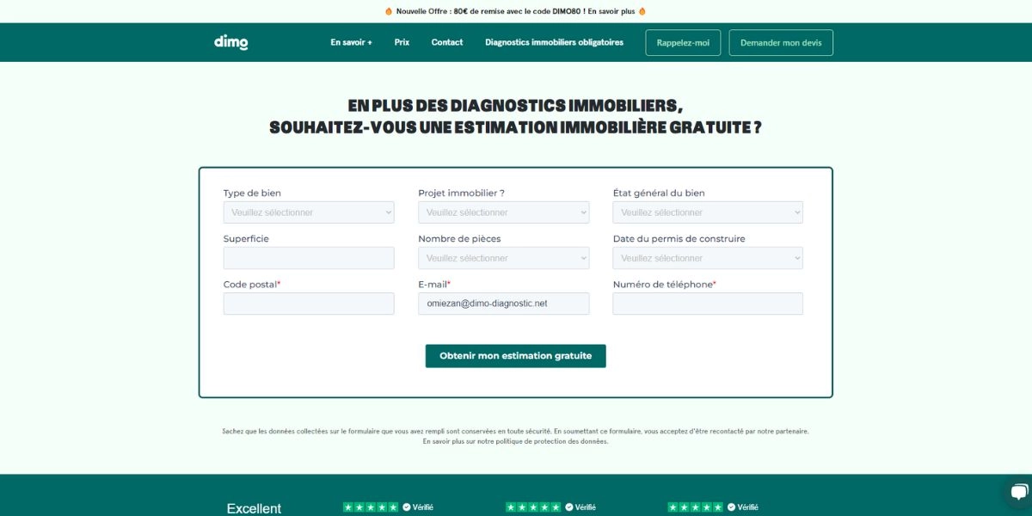Select Diagnostics immobiliers obligatoires in the navbar
Screen dimensions: 1032x516
[554, 42]
